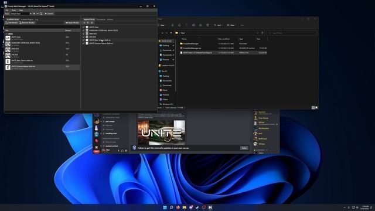Click the Launch button in Frosty Mod Manager

[x=49, y=13]
